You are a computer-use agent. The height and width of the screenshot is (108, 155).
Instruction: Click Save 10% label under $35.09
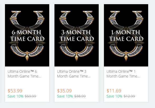click(x=65, y=96)
